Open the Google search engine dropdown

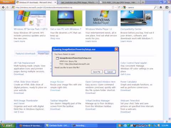pos(125,7)
